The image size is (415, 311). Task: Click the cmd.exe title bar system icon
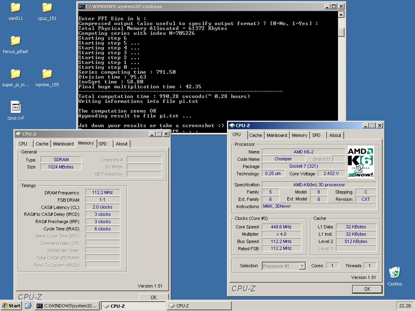point(81,6)
